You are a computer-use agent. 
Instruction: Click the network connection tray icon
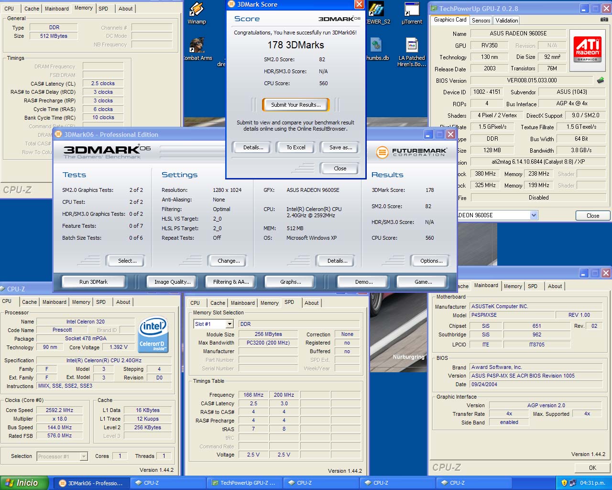coord(573,483)
